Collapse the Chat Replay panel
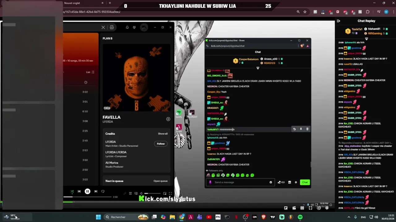 coord(338,21)
